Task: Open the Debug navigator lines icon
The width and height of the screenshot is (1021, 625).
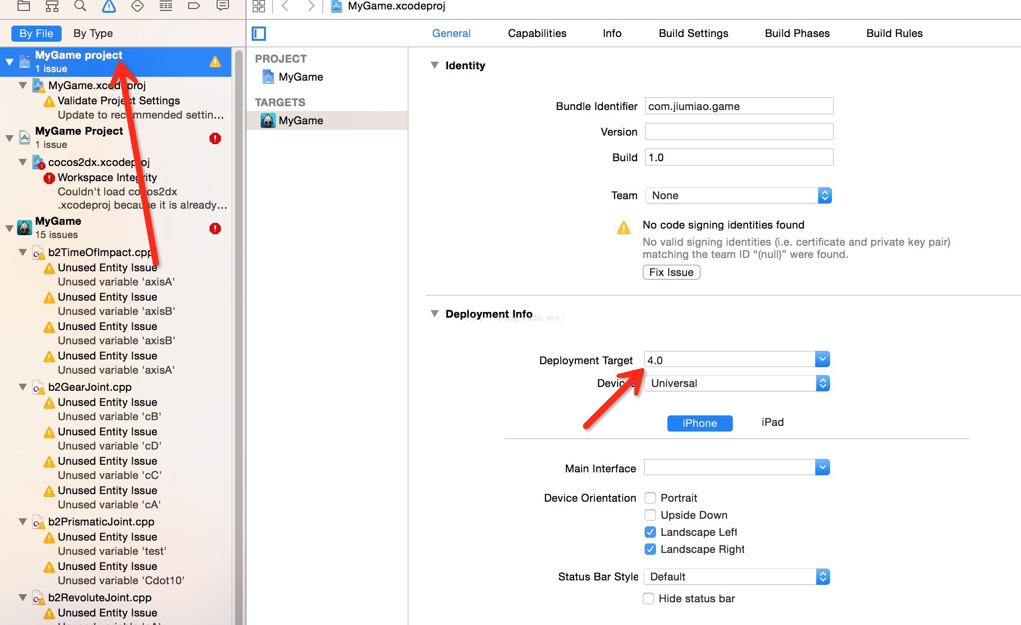Action: point(166,6)
